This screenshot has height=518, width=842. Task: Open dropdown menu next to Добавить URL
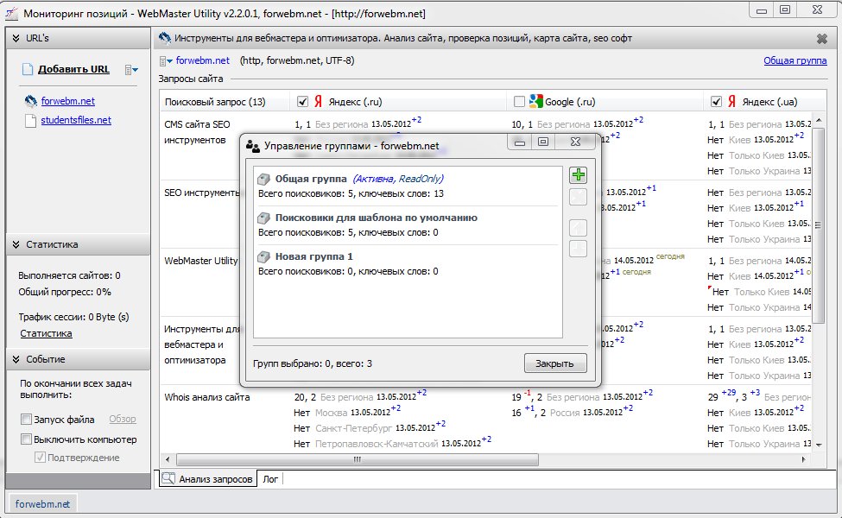click(131, 69)
